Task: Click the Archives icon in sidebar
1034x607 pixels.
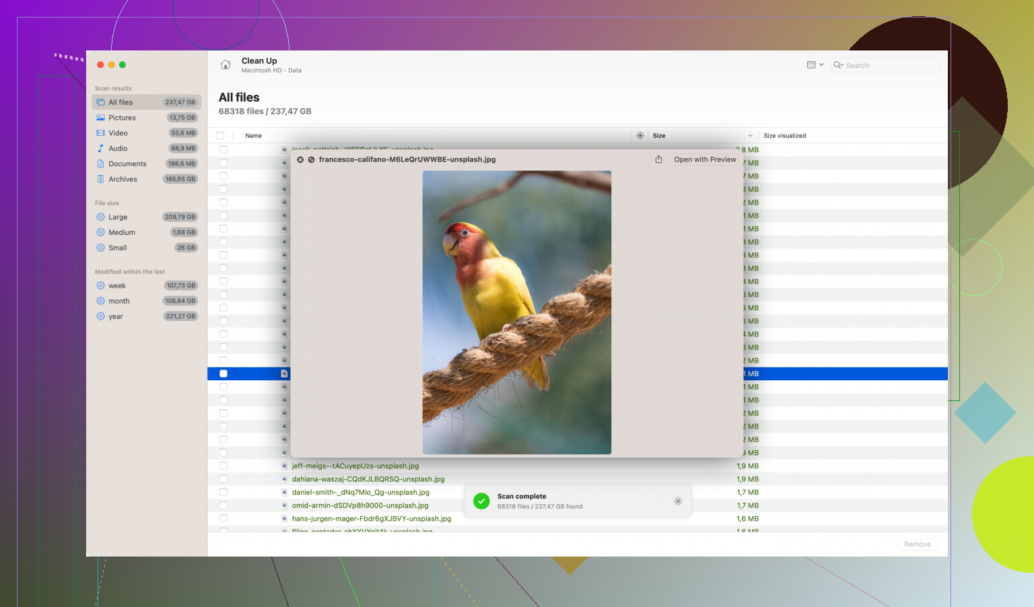Action: (100, 179)
